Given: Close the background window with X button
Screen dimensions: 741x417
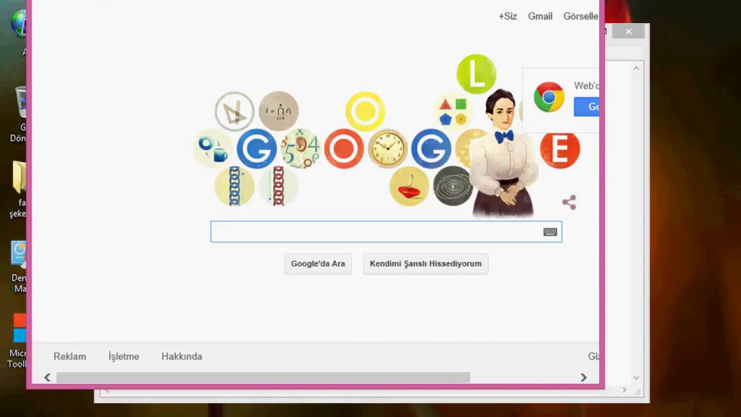Looking at the screenshot, I should (x=629, y=31).
